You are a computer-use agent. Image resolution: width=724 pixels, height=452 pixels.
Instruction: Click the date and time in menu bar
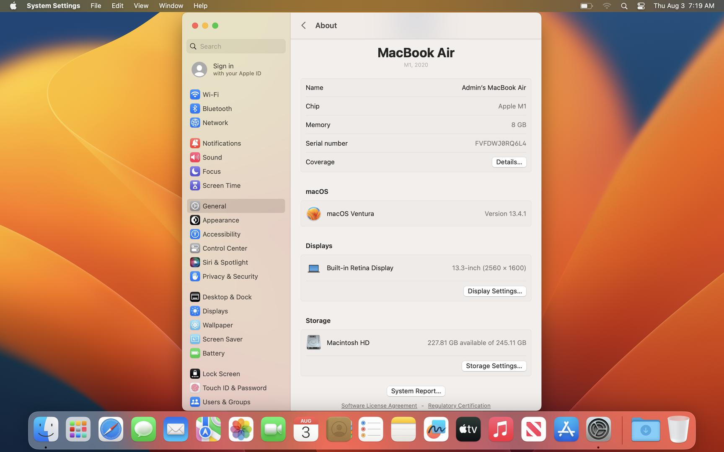[684, 6]
